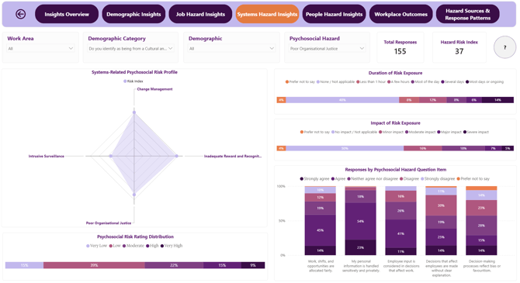
Task: Expand the Psychosocial Hazard dropdown
Action: click(327, 48)
